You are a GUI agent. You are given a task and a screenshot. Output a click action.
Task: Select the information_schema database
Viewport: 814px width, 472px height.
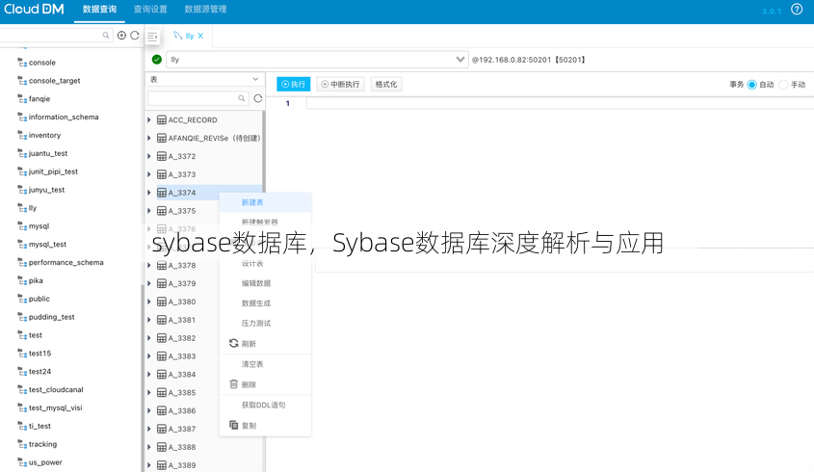pyautogui.click(x=64, y=117)
